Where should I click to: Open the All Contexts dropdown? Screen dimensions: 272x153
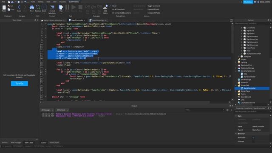click(62, 110)
